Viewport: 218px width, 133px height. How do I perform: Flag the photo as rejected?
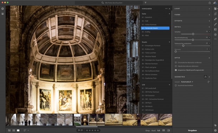[82, 130]
